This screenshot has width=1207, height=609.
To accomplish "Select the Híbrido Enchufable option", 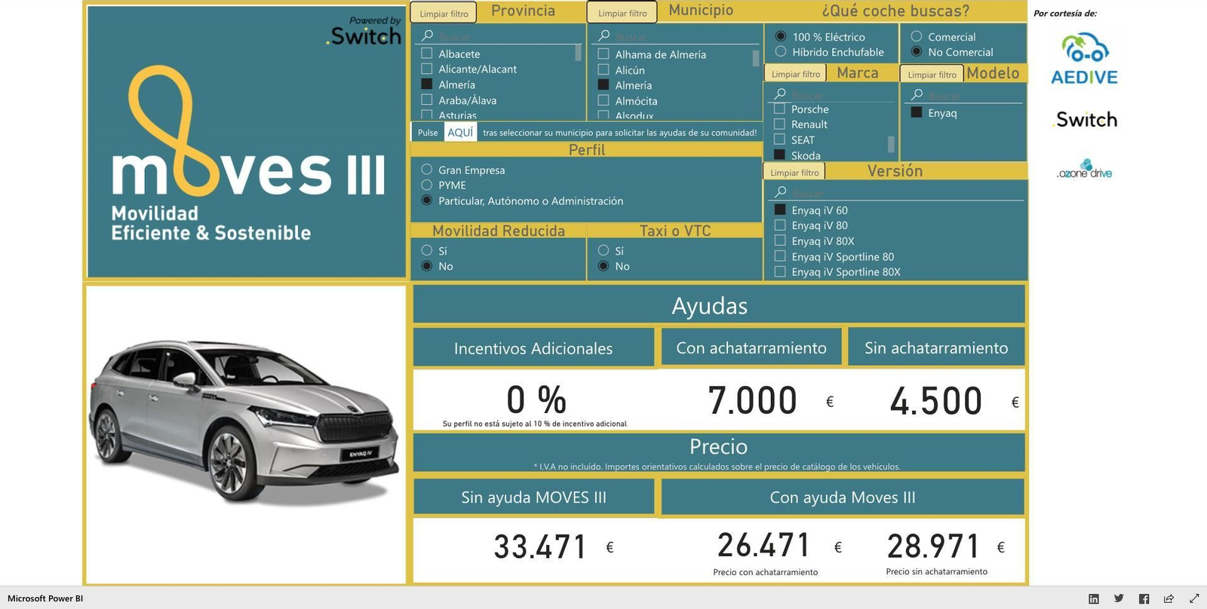I will click(x=781, y=51).
